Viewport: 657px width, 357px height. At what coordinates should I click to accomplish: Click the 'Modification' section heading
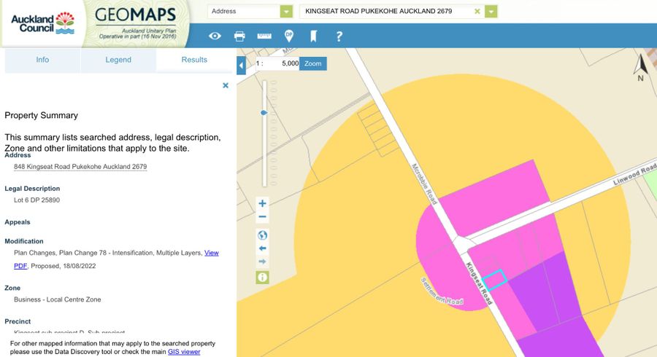tap(24, 241)
